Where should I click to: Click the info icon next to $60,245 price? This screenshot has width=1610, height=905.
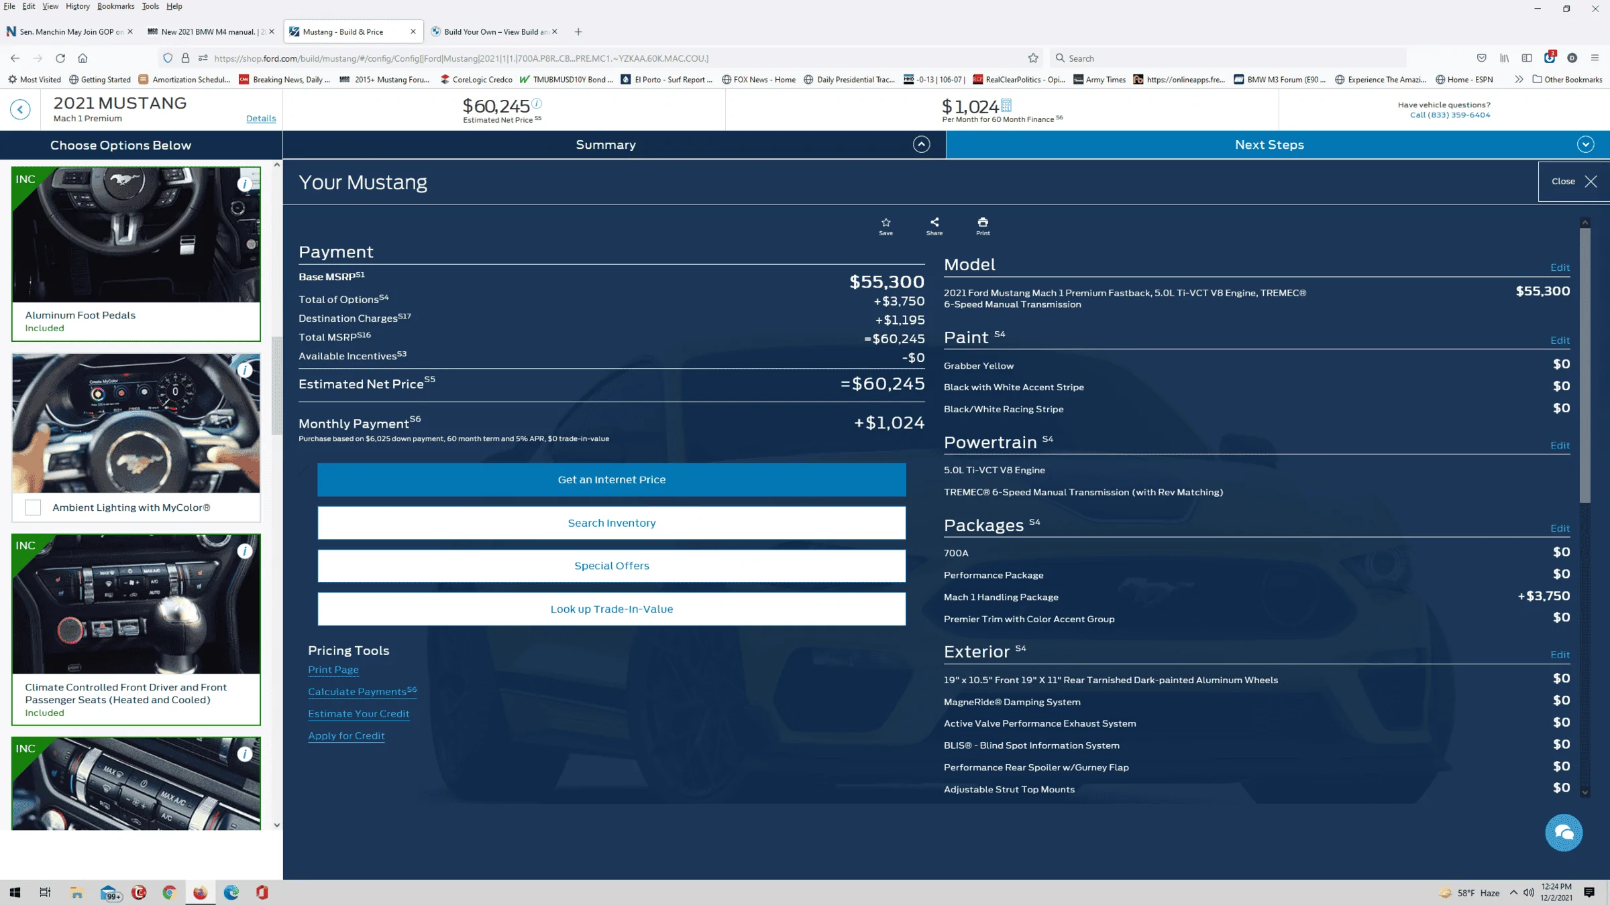point(537,103)
